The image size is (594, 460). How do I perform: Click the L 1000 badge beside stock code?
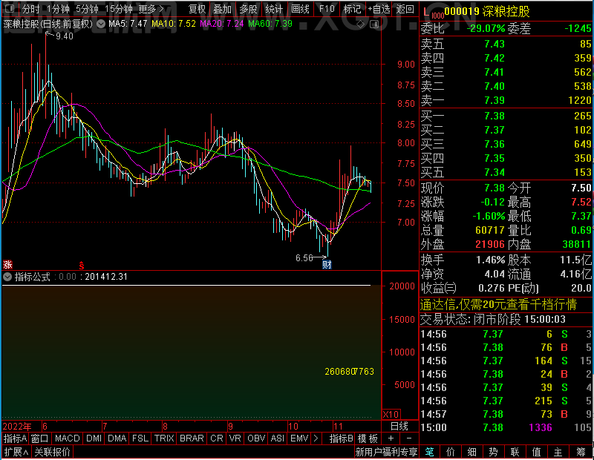point(433,13)
